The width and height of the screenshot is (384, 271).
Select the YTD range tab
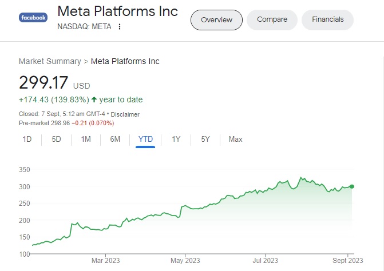(145, 139)
